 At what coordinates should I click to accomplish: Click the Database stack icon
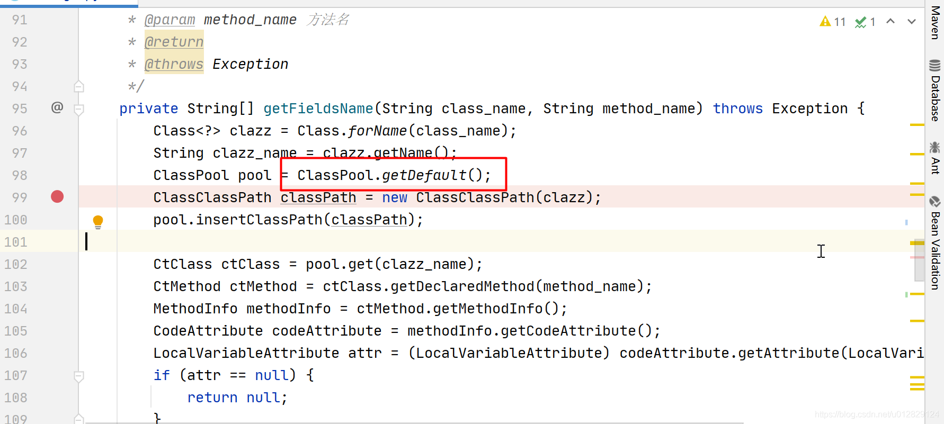[935, 66]
